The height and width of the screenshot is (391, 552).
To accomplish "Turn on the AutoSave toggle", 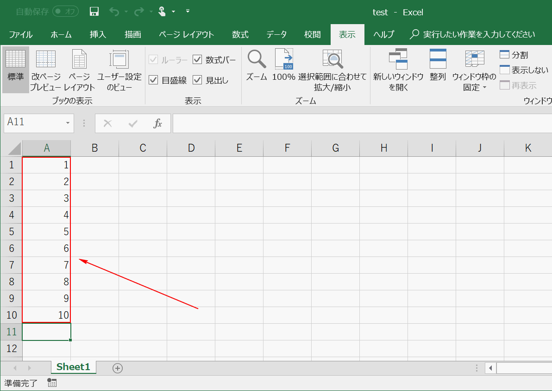I will pos(65,12).
